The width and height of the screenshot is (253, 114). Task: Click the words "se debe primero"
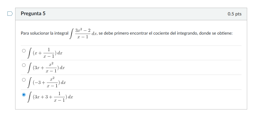point(114,34)
